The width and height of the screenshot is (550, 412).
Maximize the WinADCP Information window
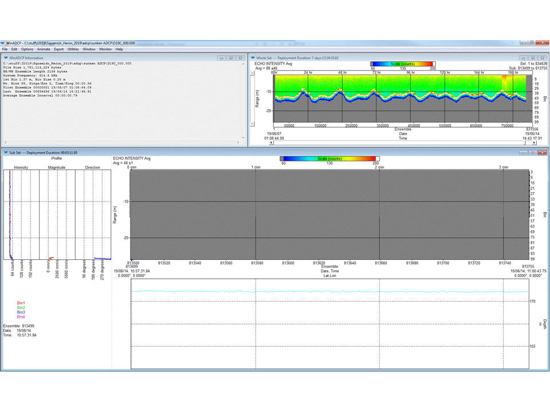231,58
